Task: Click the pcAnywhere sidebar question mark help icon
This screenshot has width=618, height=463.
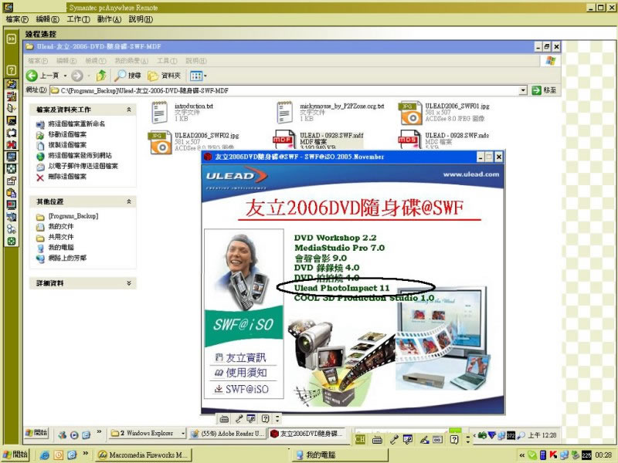Action: point(12,70)
